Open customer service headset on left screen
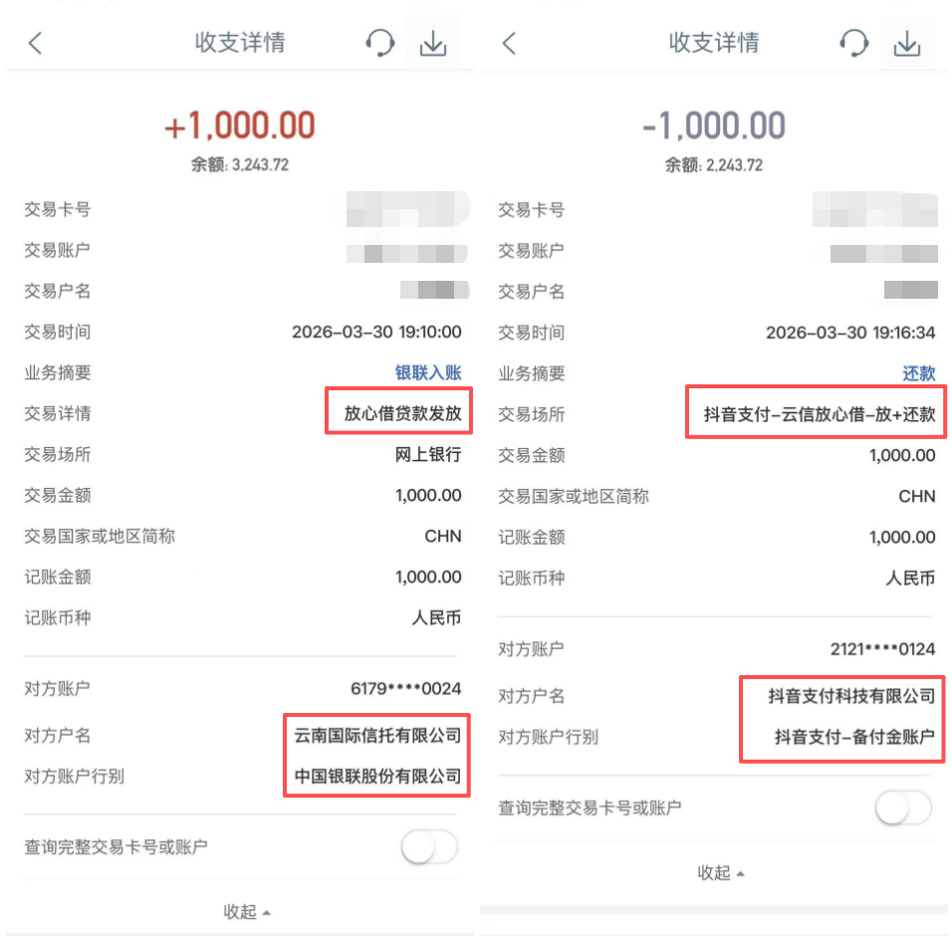The width and height of the screenshot is (952, 936). 380,43
